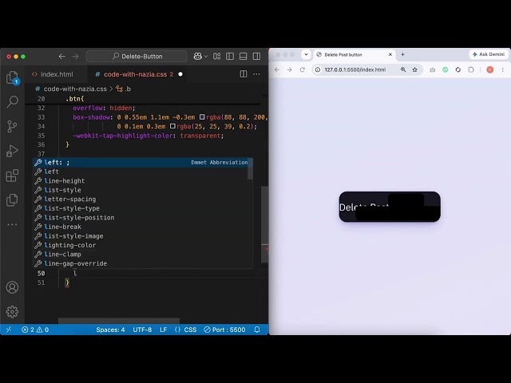Click the editor horizontal scrollbar
The height and width of the screenshot is (383, 511).
pyautogui.click(x=119, y=321)
